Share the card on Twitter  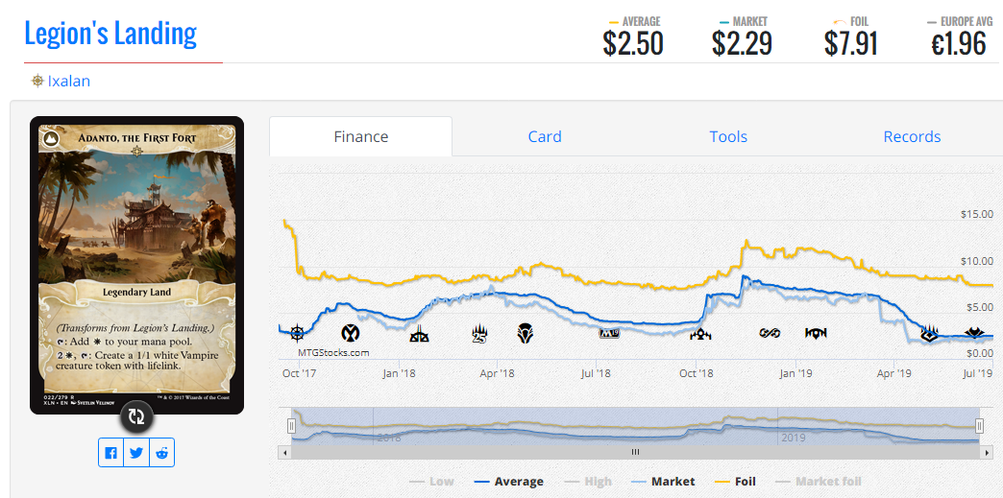[136, 453]
